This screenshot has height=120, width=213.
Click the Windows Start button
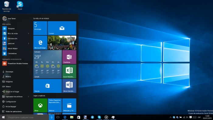point(3,117)
